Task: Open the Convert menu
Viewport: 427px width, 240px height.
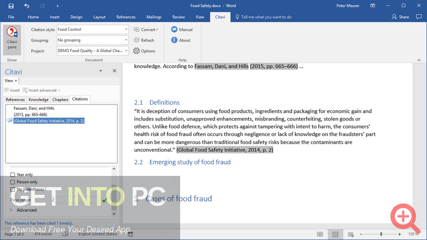Action: (146, 29)
